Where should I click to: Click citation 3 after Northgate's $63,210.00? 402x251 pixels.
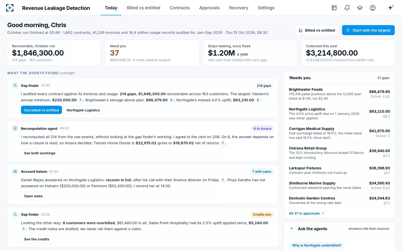click(x=258, y=100)
